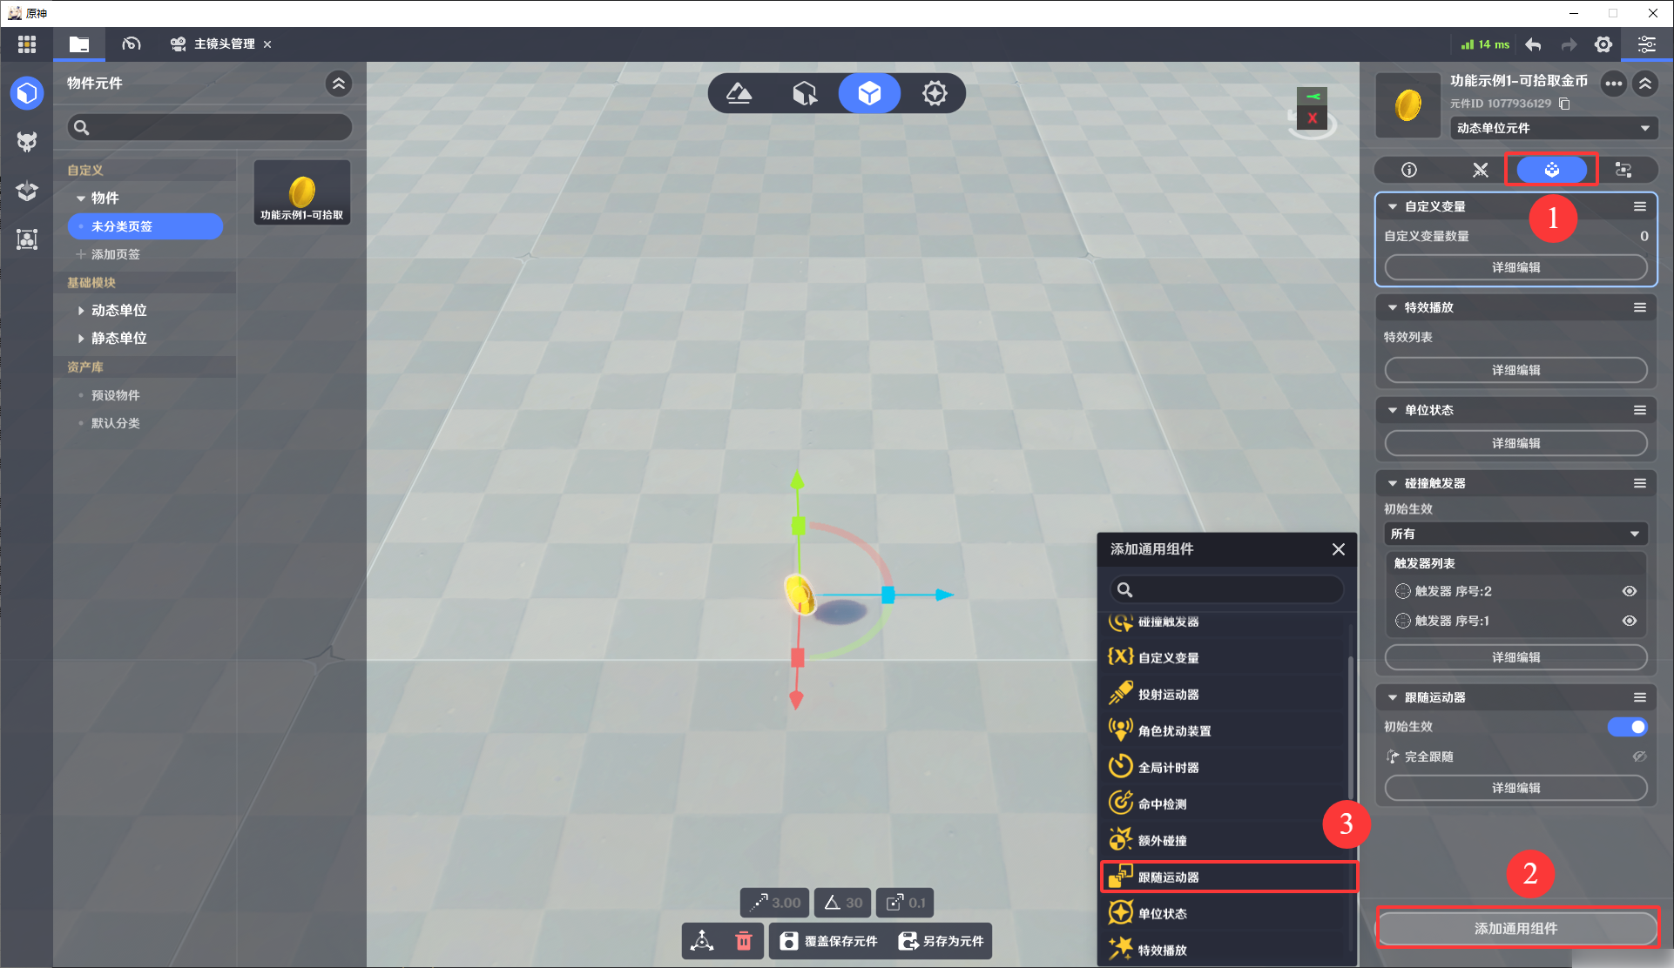Image resolution: width=1674 pixels, height=968 pixels.
Task: Click the delete trash icon in bottom toolbar
Action: point(744,941)
